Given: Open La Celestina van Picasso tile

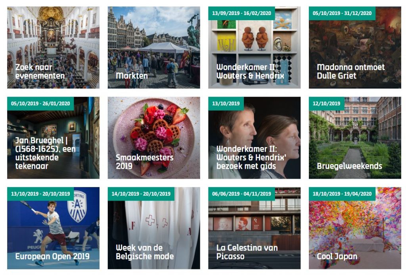Looking at the screenshot, I should click(x=254, y=228).
